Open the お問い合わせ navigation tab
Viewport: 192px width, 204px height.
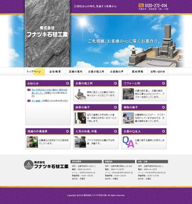click(x=158, y=72)
